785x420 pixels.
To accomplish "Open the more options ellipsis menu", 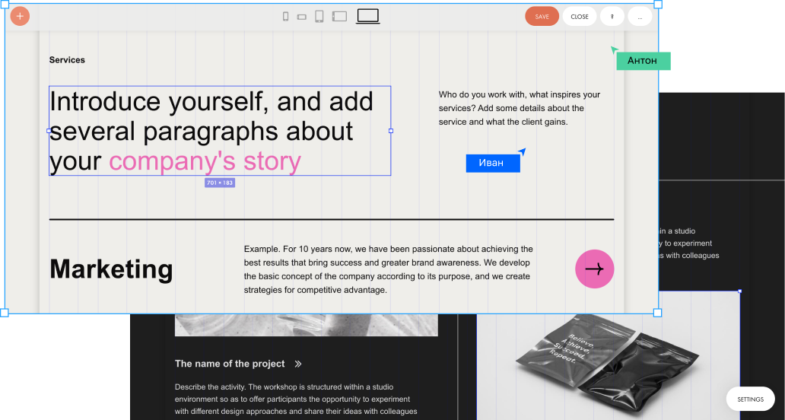I will pyautogui.click(x=640, y=17).
